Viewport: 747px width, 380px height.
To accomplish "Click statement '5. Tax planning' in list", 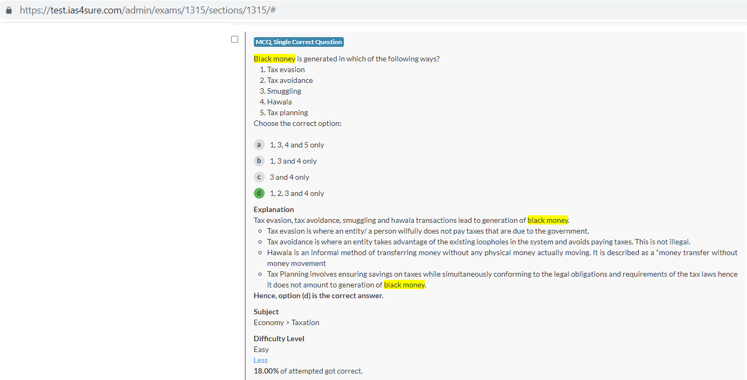I will click(x=284, y=112).
